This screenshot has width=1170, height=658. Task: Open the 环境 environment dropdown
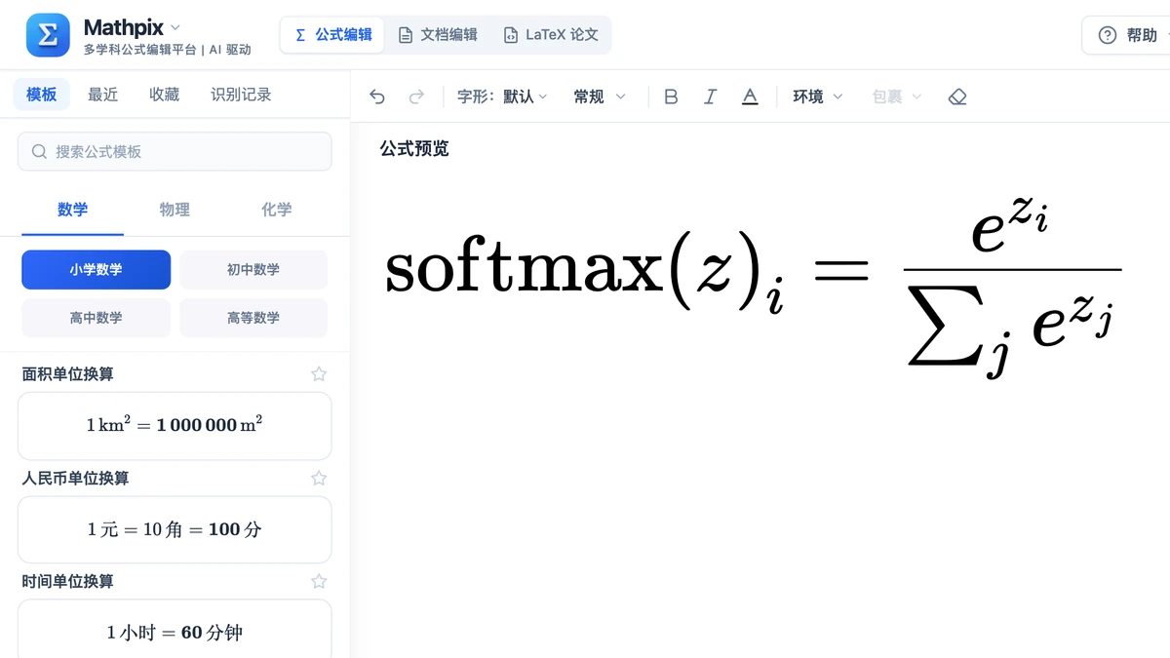coord(818,97)
